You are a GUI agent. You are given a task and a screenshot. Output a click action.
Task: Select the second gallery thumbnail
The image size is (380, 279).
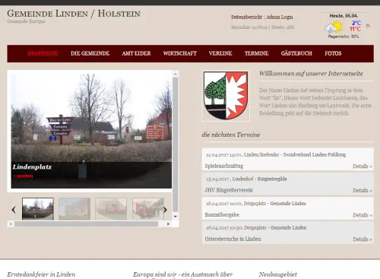(74, 209)
